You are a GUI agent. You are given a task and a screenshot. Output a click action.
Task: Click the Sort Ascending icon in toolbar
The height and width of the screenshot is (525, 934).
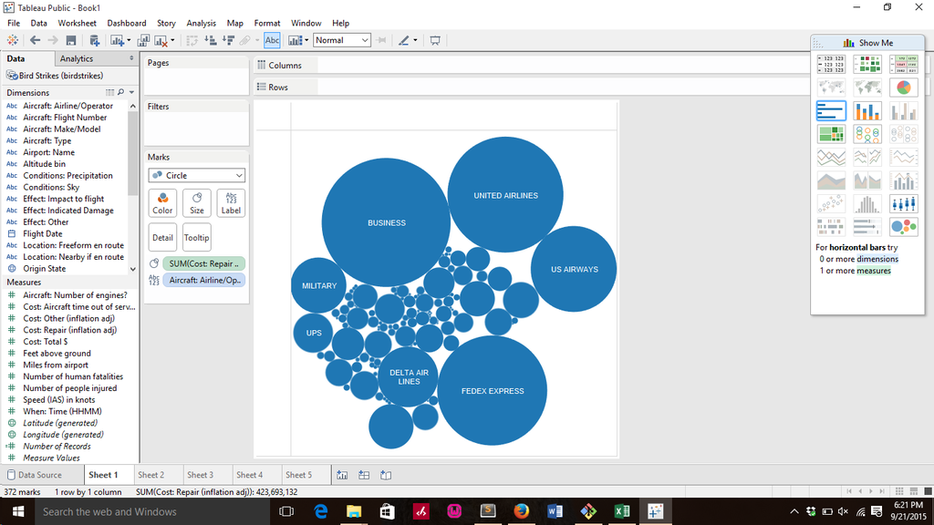coord(211,40)
